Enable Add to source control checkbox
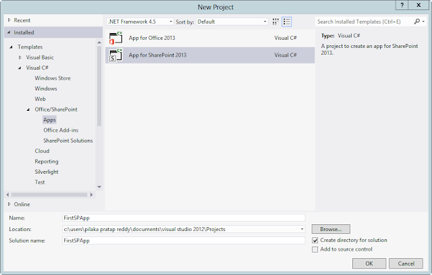This screenshot has width=432, height=275. pos(315,249)
